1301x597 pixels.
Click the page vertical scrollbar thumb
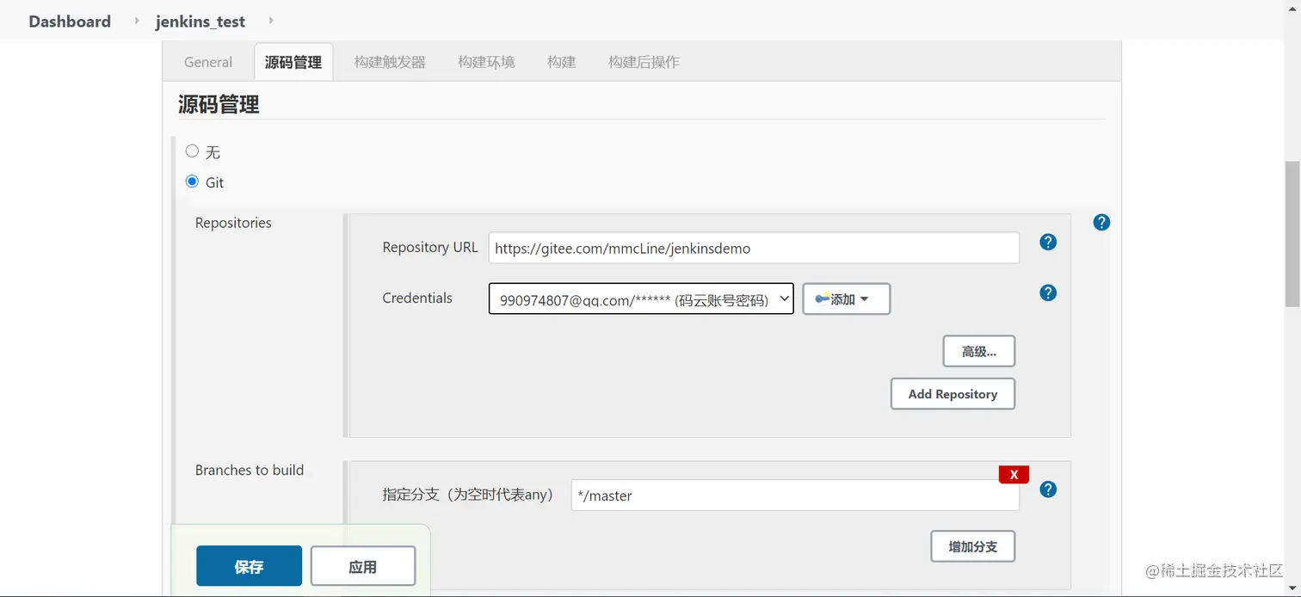(x=1292, y=233)
